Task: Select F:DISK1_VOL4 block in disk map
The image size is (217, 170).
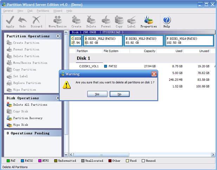Action: 189,41
